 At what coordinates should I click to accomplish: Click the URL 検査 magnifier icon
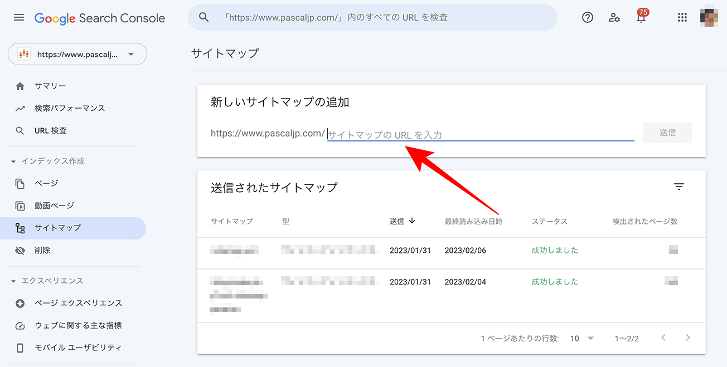point(20,130)
